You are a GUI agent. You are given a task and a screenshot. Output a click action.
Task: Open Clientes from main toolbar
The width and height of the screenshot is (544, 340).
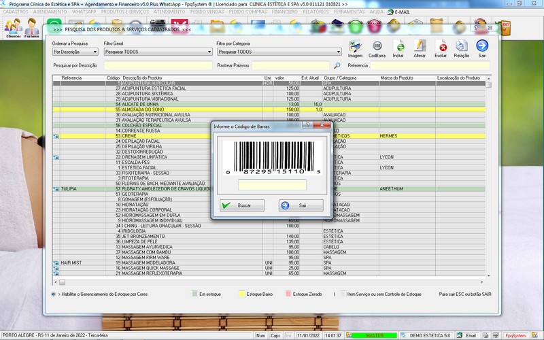14,28
